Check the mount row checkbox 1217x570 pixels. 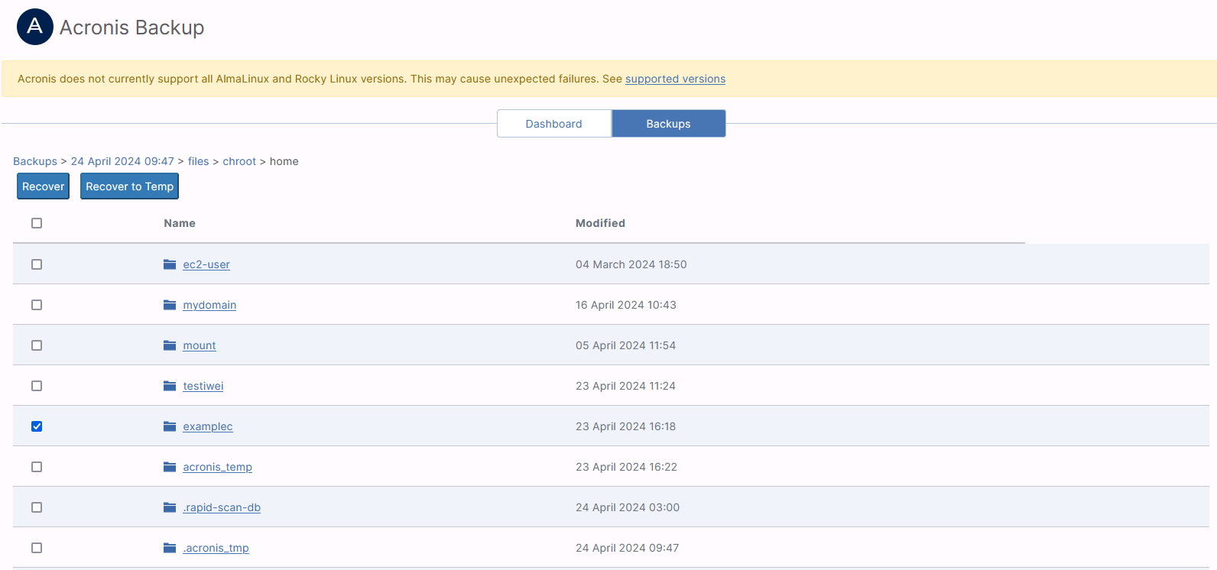[37, 345]
